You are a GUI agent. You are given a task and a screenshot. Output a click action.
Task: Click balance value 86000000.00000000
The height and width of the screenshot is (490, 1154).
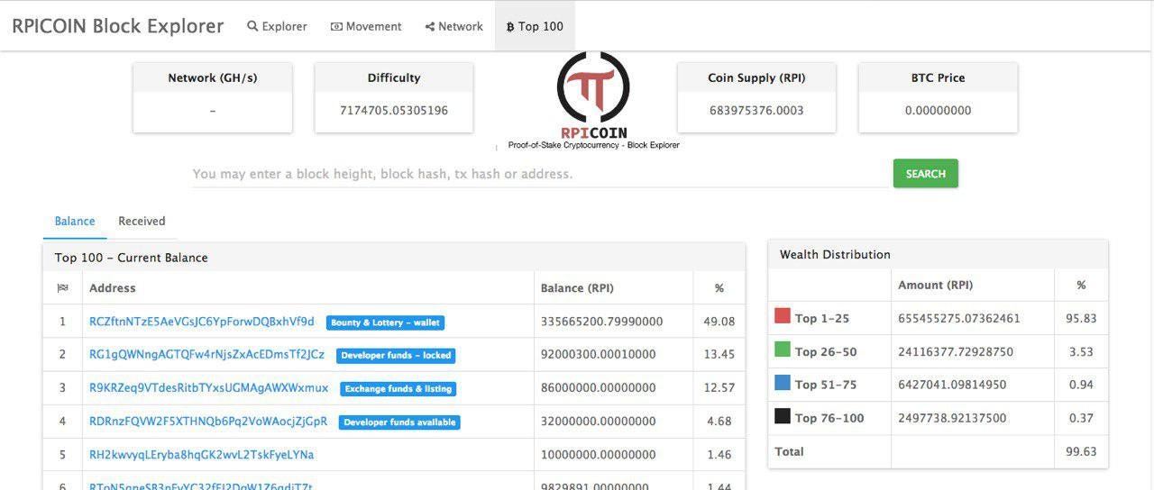[x=599, y=388]
